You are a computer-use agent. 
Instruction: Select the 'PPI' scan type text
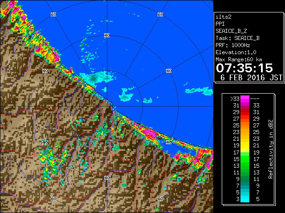tap(220, 24)
